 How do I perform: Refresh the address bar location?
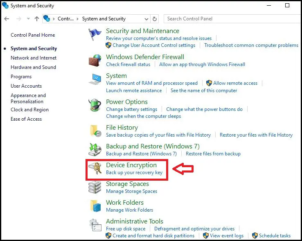[154, 19]
